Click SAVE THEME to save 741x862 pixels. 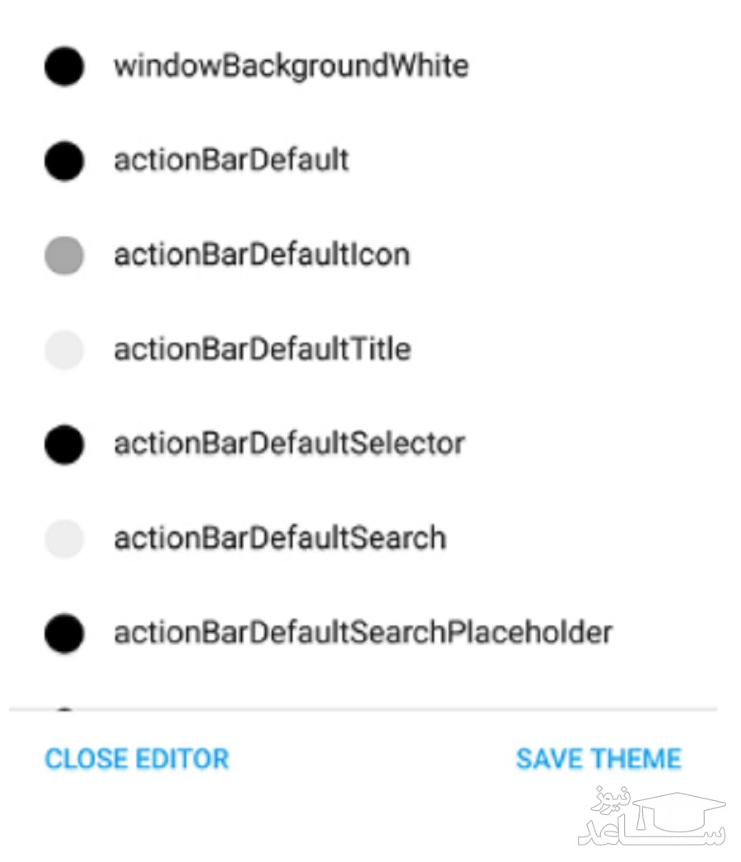(x=599, y=759)
